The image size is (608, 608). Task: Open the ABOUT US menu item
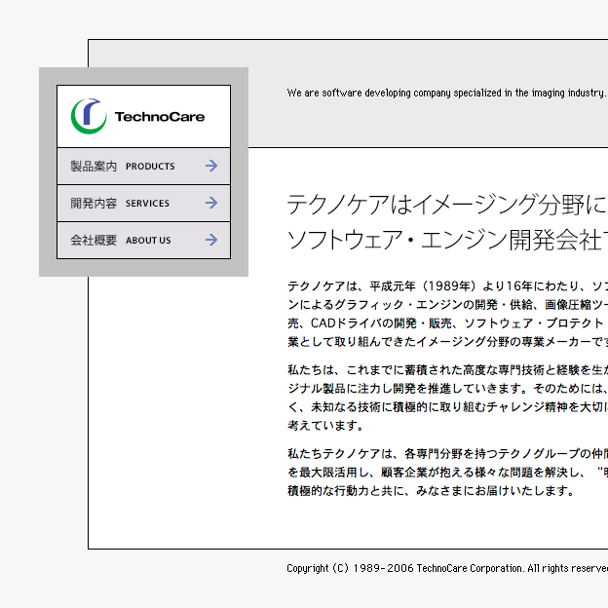point(148,241)
